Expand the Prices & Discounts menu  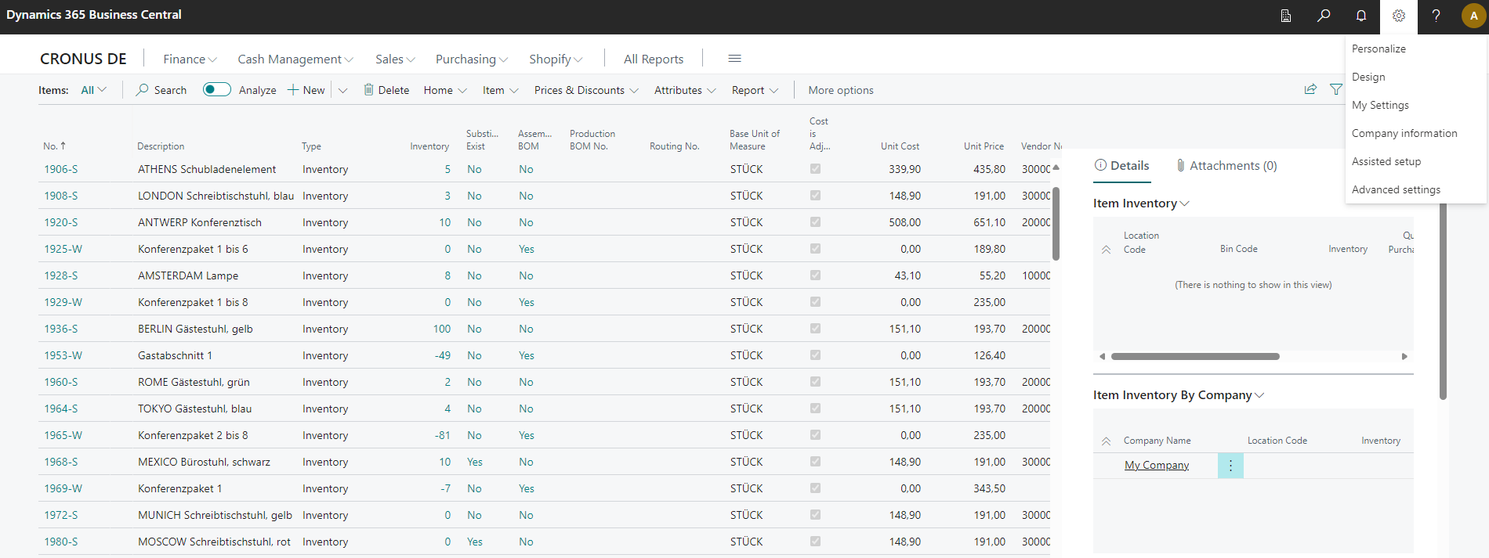[586, 90]
